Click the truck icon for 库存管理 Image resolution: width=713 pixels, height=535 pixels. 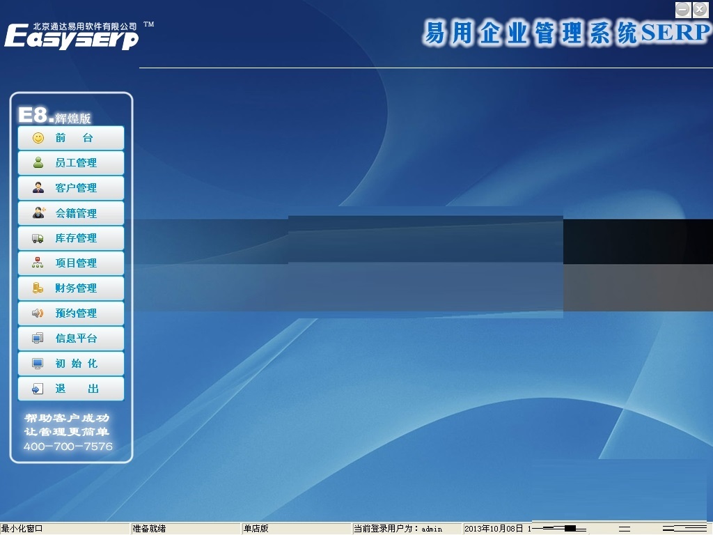pyautogui.click(x=38, y=238)
